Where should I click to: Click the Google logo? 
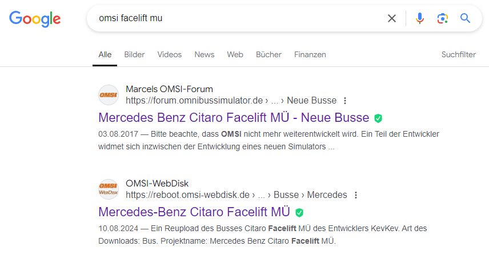35,19
